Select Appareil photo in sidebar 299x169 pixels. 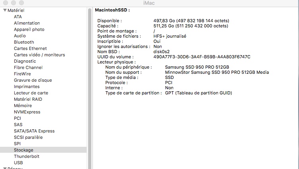tap(29, 29)
